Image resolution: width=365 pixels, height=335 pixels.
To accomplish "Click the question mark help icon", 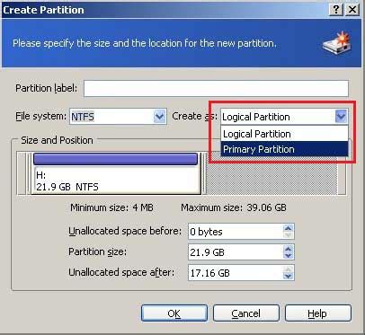I will [336, 10].
